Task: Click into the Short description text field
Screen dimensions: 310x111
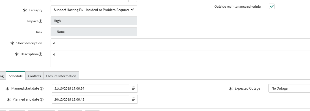Action: (180, 43)
